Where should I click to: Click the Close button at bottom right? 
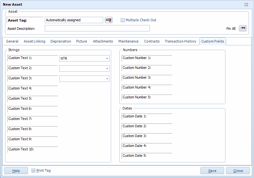(238, 171)
